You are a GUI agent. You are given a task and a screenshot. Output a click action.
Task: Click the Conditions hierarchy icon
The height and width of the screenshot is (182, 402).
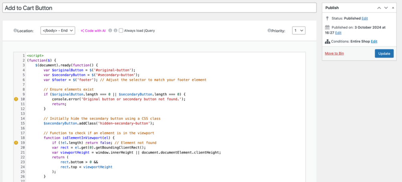click(x=327, y=42)
